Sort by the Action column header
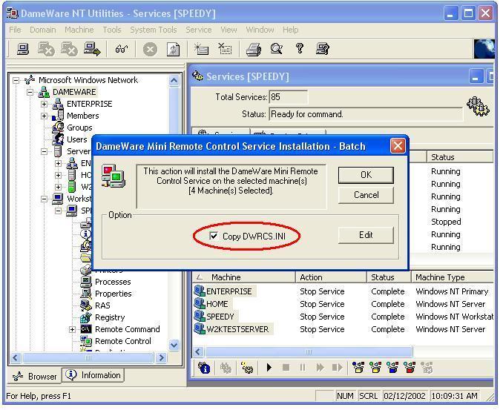This screenshot has height=410, width=503. tap(331, 277)
